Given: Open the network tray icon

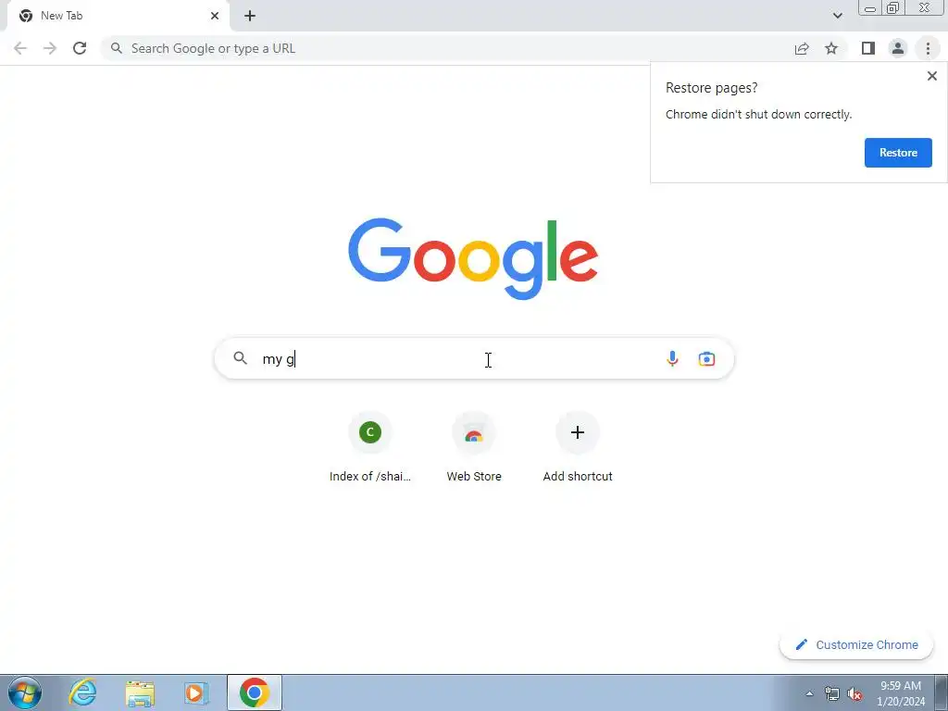Looking at the screenshot, I should tap(832, 693).
